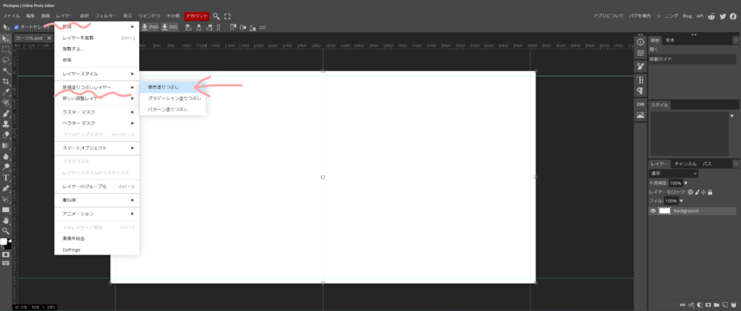Toggle fullscreen mode icon
The height and width of the screenshot is (311, 741).
pyautogui.click(x=227, y=15)
